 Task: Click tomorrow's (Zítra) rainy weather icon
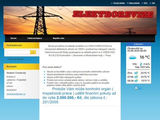coord(136,73)
